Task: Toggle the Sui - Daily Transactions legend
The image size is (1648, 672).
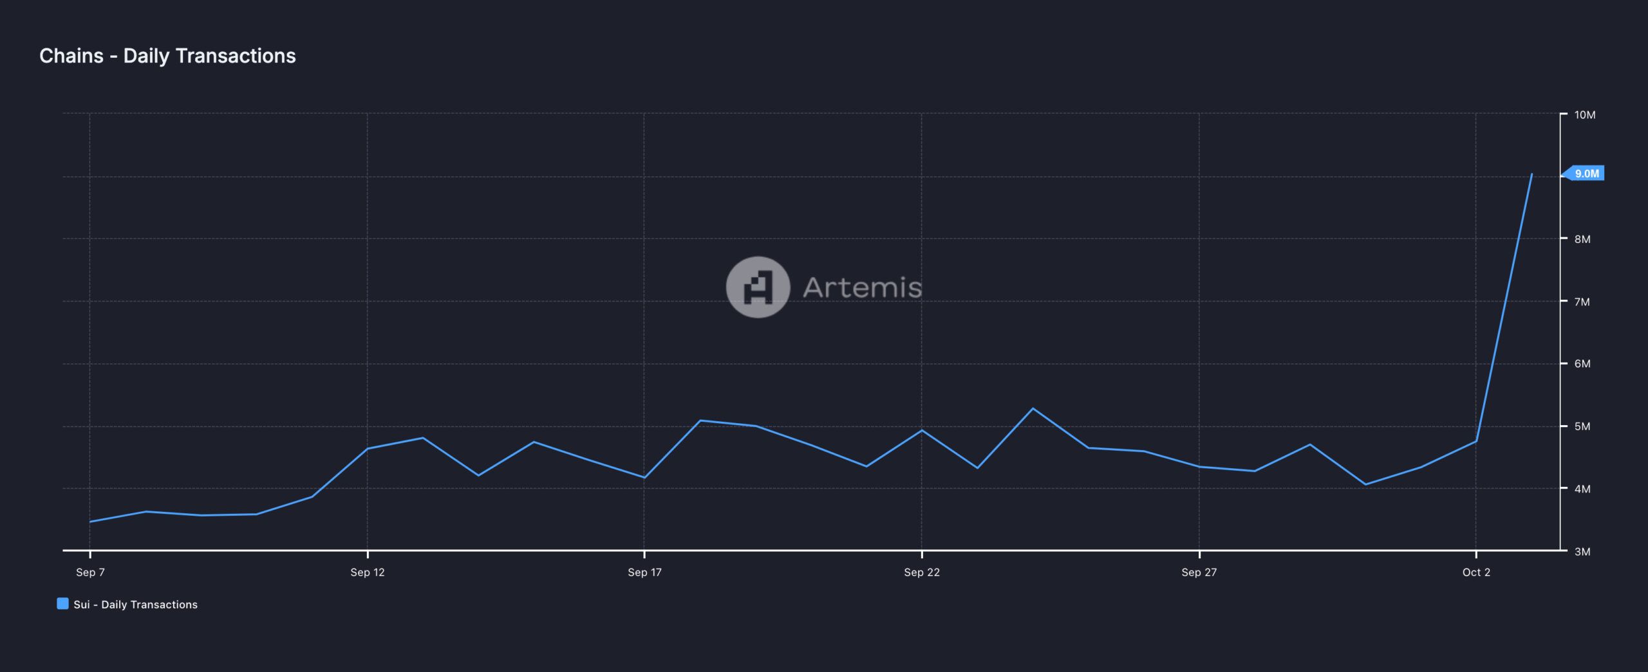Action: coord(127,604)
